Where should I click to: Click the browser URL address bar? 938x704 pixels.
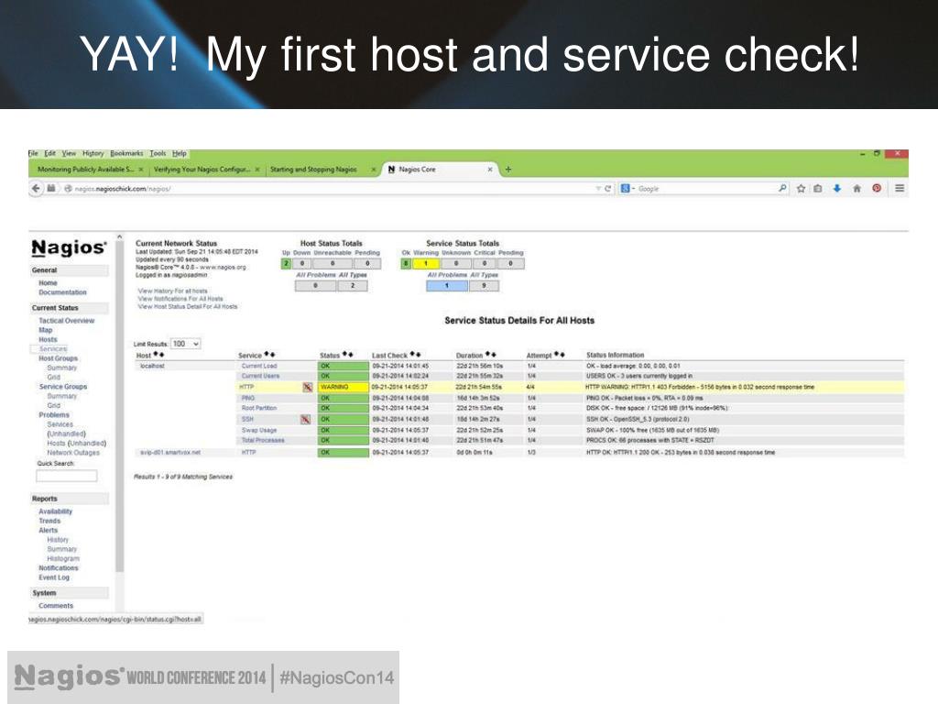click(335, 189)
